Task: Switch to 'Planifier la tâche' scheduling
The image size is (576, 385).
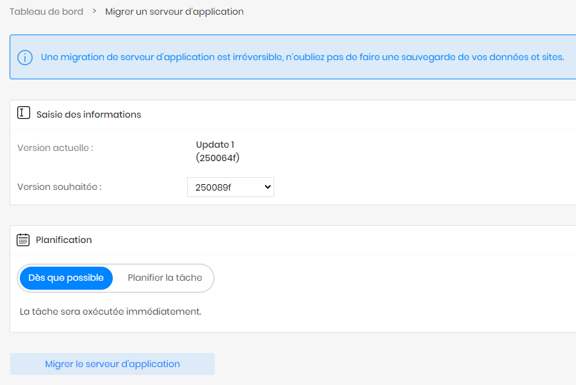Action: 165,278
